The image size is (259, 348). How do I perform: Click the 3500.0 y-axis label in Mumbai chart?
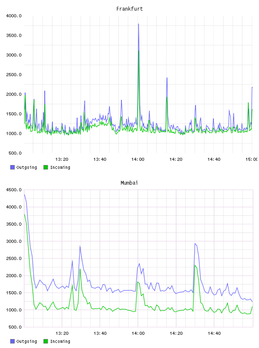click(14, 224)
